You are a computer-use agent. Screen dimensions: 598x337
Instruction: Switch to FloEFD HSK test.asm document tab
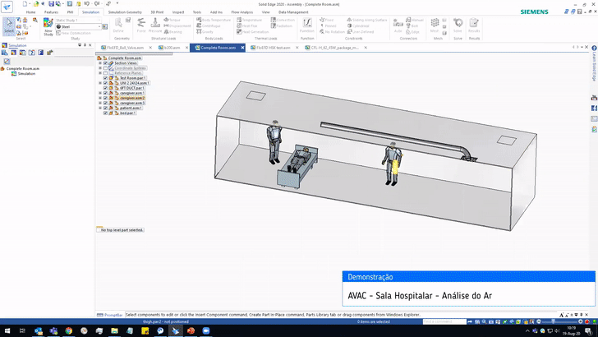(273, 48)
